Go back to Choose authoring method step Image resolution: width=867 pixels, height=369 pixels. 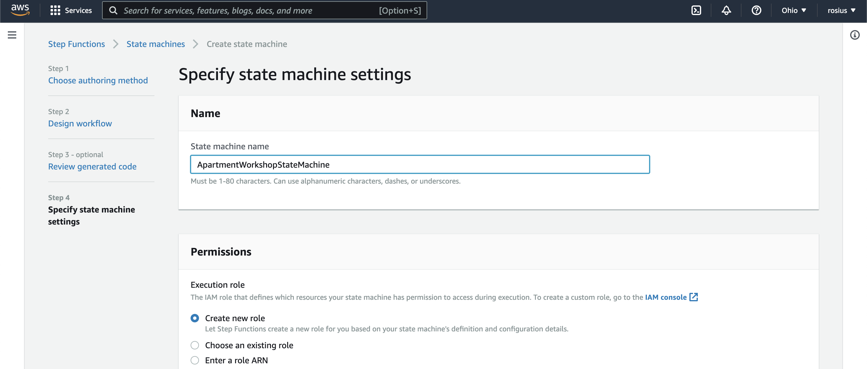click(x=98, y=80)
